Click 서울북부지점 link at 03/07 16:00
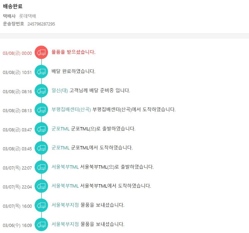The width and height of the screenshot is (249, 233). tap(65, 205)
